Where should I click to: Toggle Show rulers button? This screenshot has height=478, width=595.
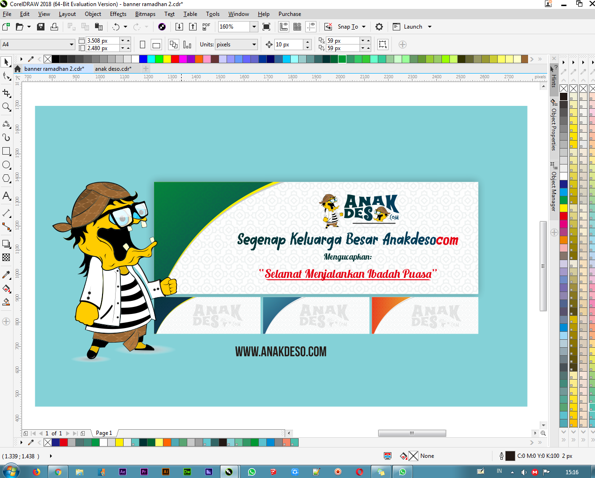[x=284, y=27]
